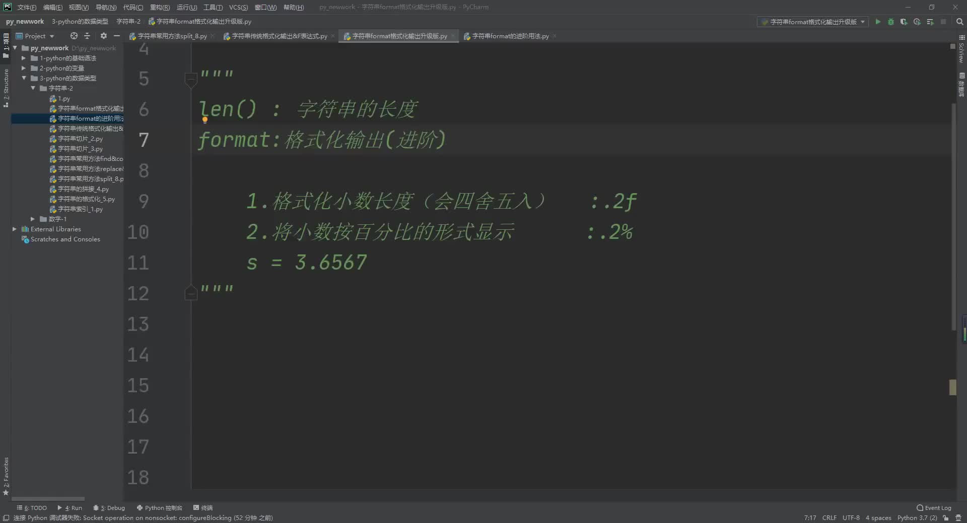Viewport: 967px width, 523px height.
Task: Click fold end marker at line 12
Action: click(x=191, y=293)
